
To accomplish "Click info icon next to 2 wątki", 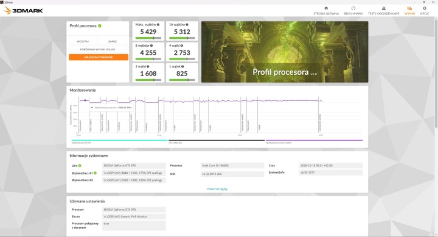I will point(148,66).
